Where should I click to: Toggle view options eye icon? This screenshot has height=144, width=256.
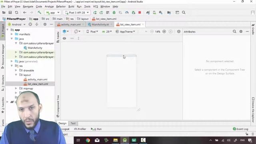click(x=64, y=38)
